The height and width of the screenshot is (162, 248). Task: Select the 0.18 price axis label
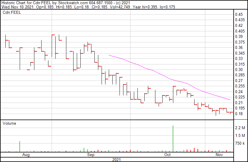coord(239,114)
